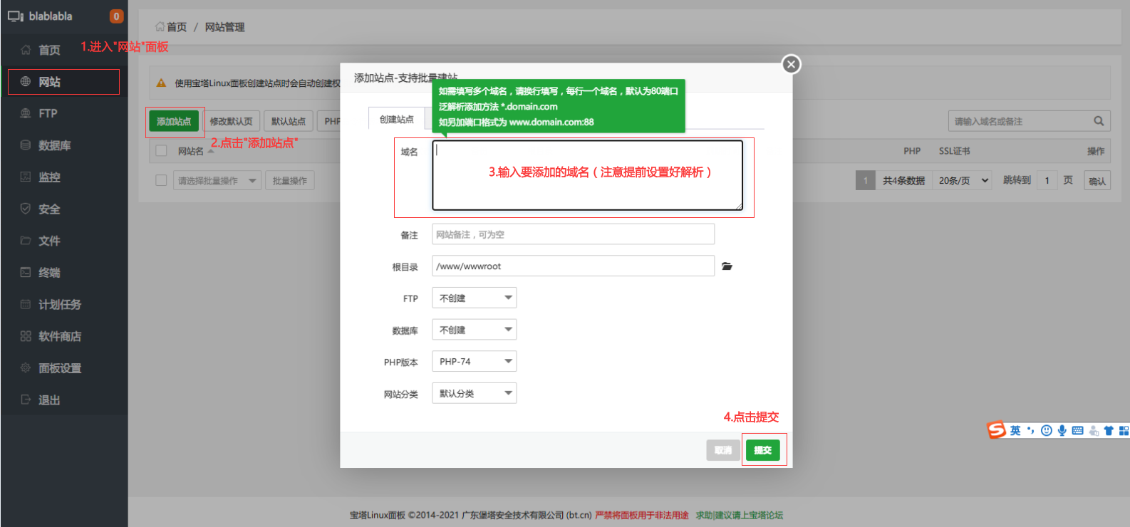Expand the FTP 不创建 dropdown
Screen dimensions: 1130x527
474,298
